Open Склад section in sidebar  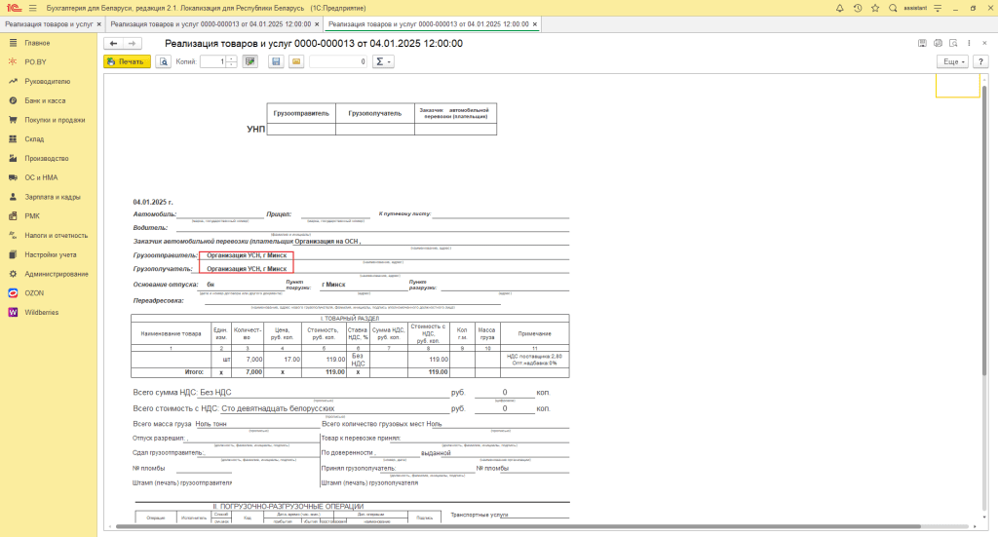tap(34, 138)
